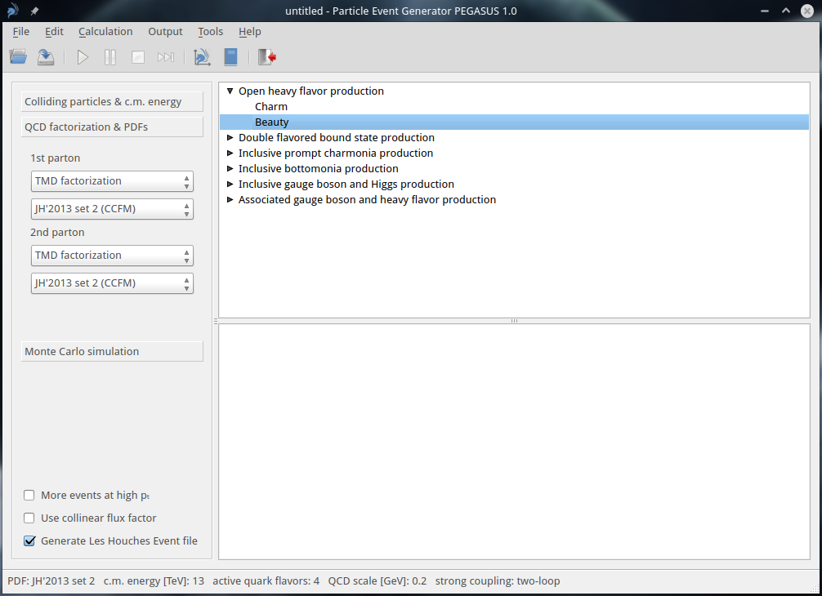Open the Edit menu

pyautogui.click(x=54, y=31)
